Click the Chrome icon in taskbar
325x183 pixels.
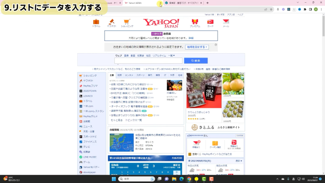pos(189,179)
